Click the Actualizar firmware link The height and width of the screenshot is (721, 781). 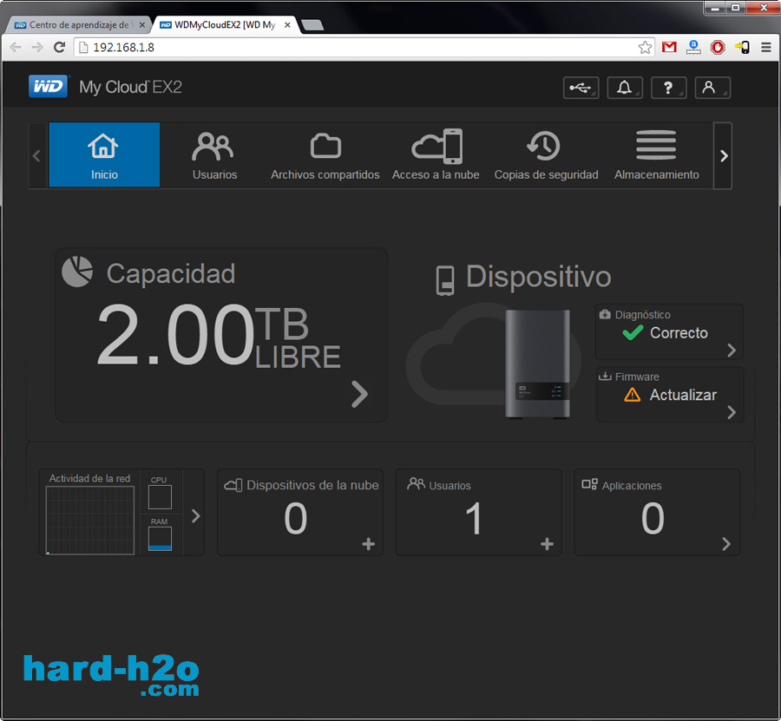click(683, 395)
